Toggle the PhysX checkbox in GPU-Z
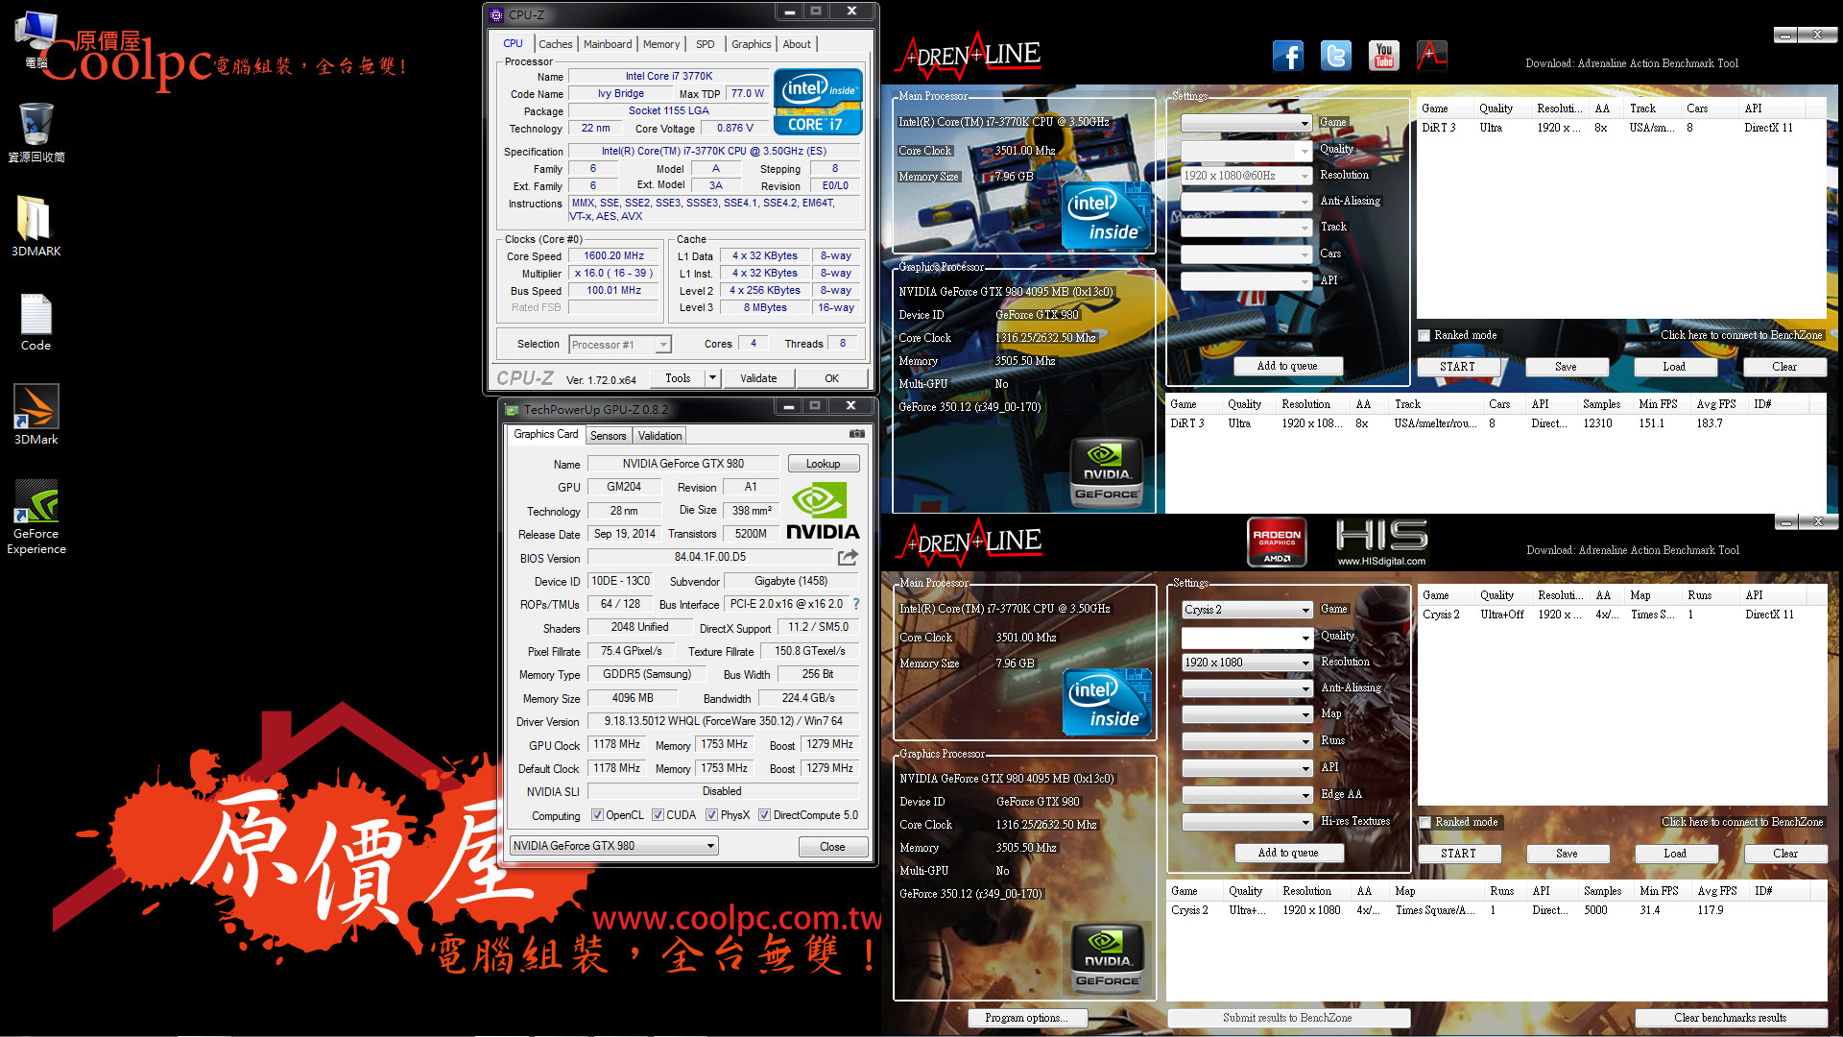 point(711,815)
